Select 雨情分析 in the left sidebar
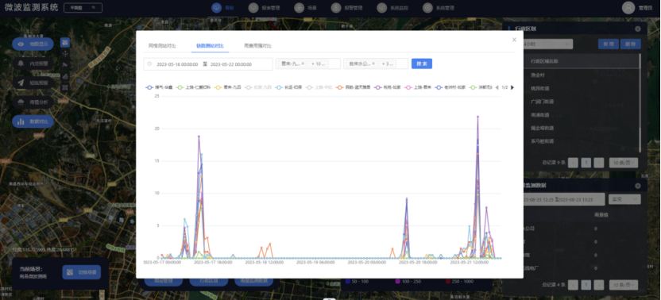The width and height of the screenshot is (661, 300). [33, 102]
